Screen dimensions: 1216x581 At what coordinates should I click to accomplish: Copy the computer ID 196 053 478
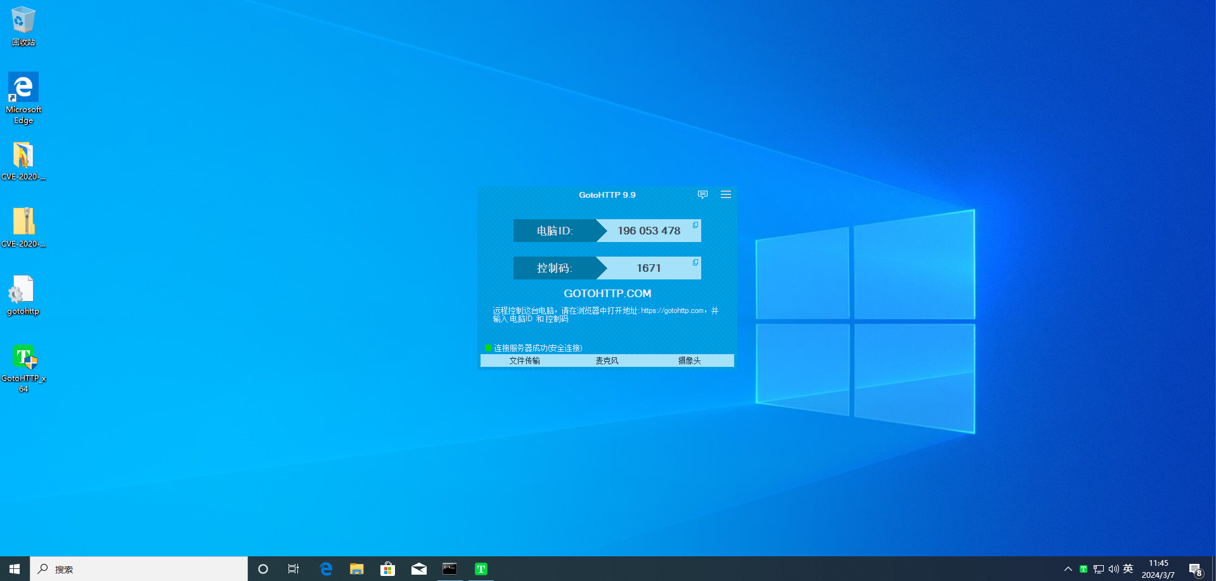pos(695,225)
